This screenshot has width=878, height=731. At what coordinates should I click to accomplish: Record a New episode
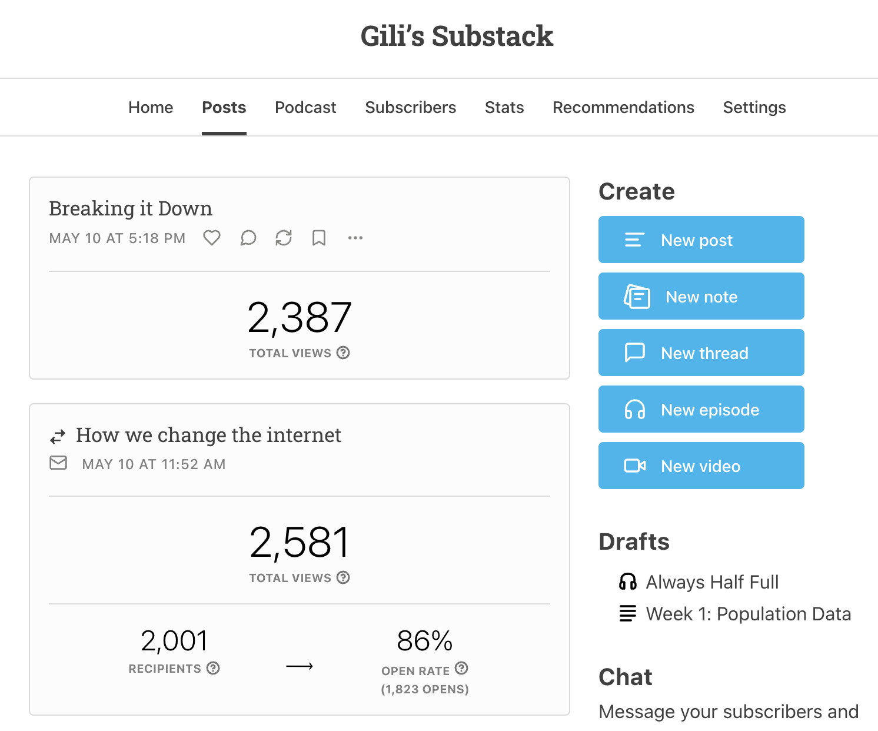coord(701,409)
